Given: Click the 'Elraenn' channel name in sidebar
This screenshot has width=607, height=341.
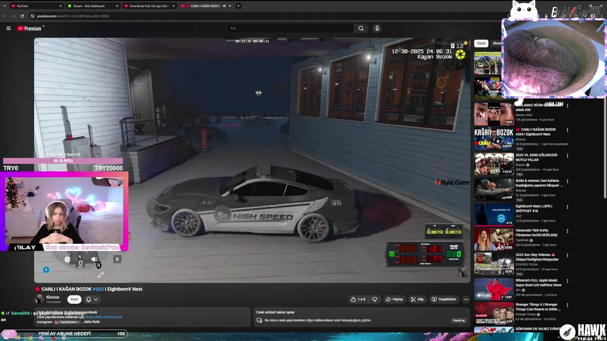Looking at the screenshot, I should point(520,165).
